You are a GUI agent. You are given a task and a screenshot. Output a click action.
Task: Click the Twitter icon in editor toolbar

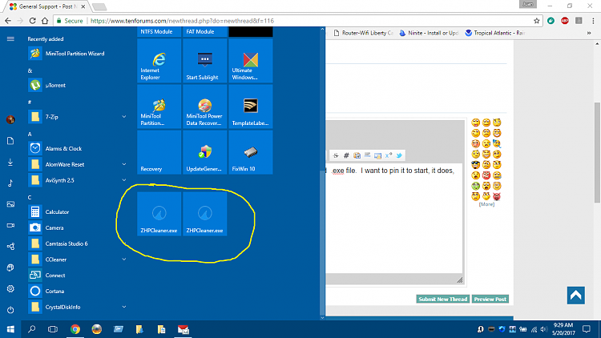click(399, 155)
